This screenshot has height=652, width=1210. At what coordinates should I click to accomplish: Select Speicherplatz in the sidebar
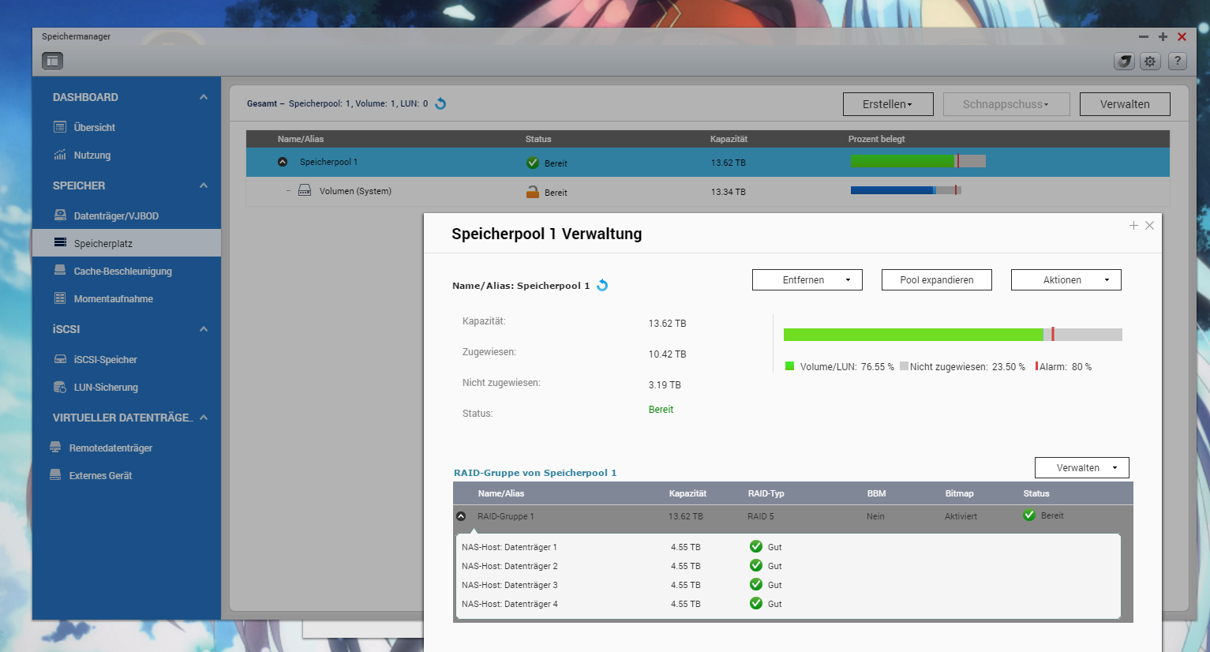(x=126, y=243)
